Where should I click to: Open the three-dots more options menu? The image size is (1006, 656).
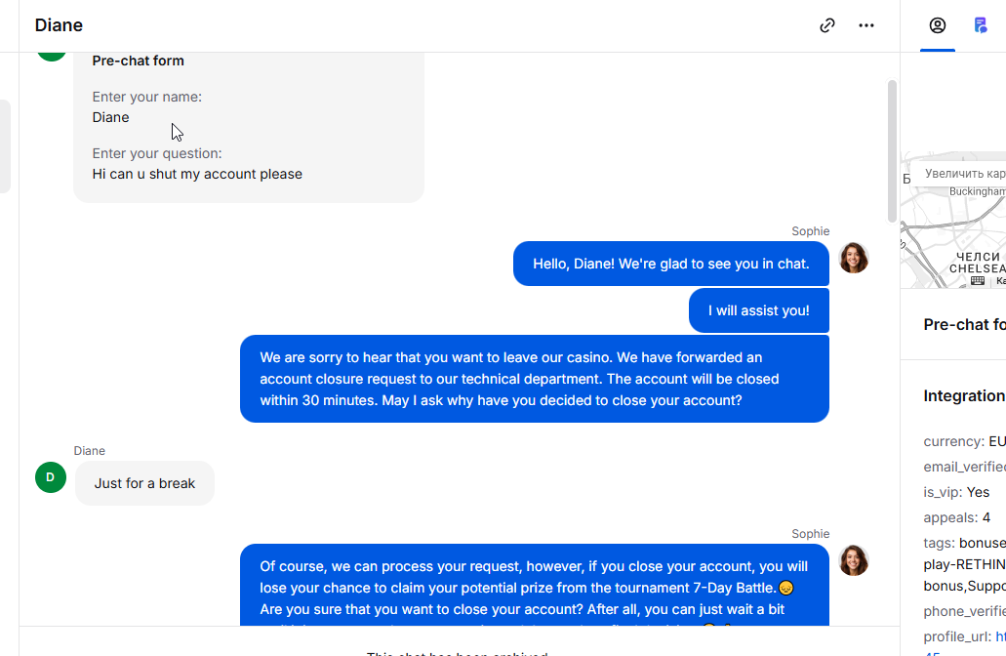[866, 25]
